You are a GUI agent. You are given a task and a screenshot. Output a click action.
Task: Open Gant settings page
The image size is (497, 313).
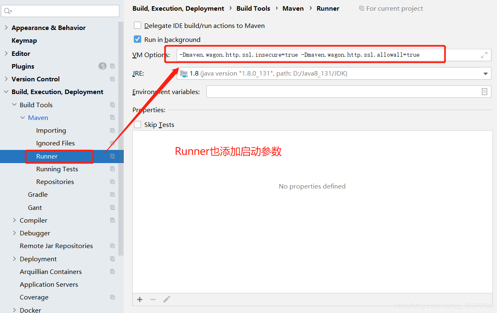pos(35,207)
